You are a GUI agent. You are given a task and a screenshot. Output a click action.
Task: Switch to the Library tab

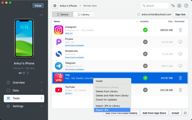click(x=83, y=14)
